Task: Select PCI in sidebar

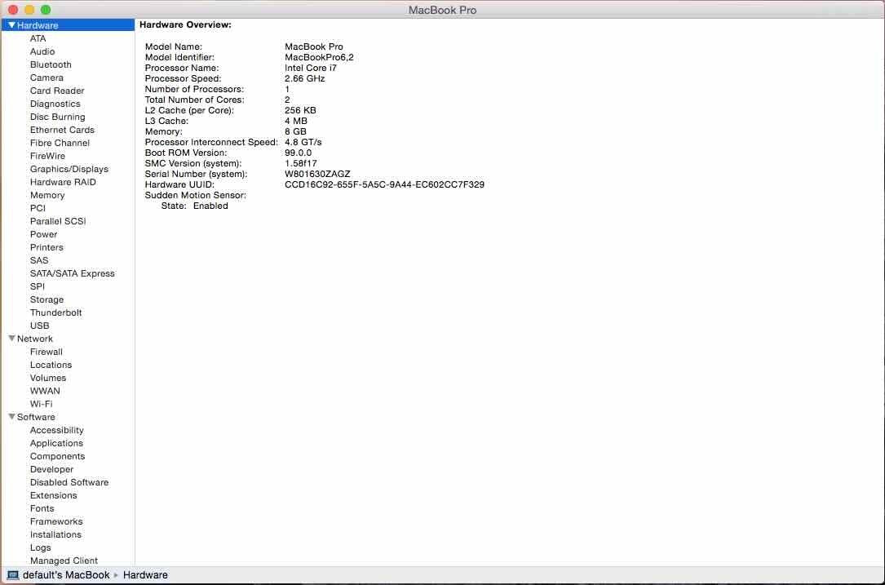Action: click(x=38, y=208)
